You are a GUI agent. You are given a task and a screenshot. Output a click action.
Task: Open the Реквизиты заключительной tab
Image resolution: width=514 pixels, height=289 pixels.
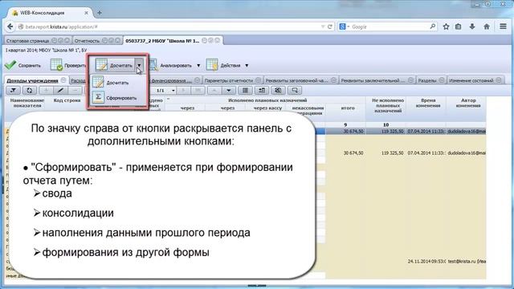(x=373, y=80)
